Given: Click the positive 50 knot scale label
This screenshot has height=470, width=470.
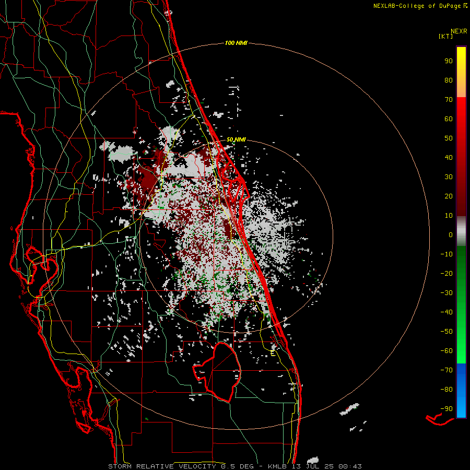Looking at the screenshot, I should point(449,138).
